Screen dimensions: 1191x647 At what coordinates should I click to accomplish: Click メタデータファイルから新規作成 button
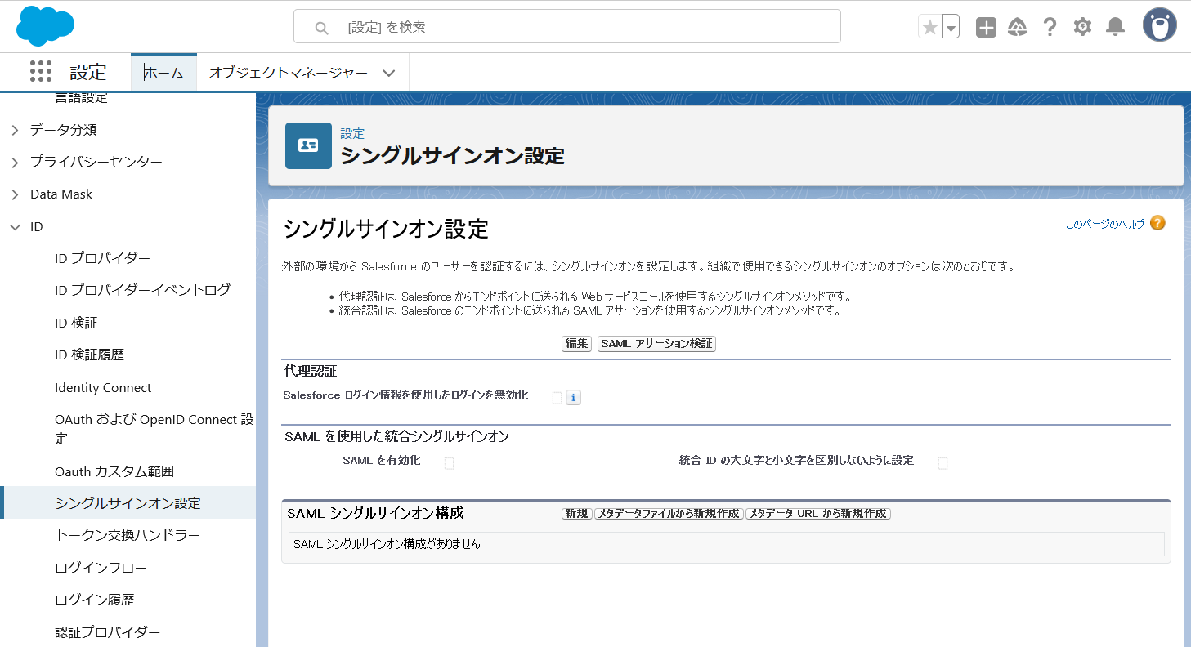point(669,514)
